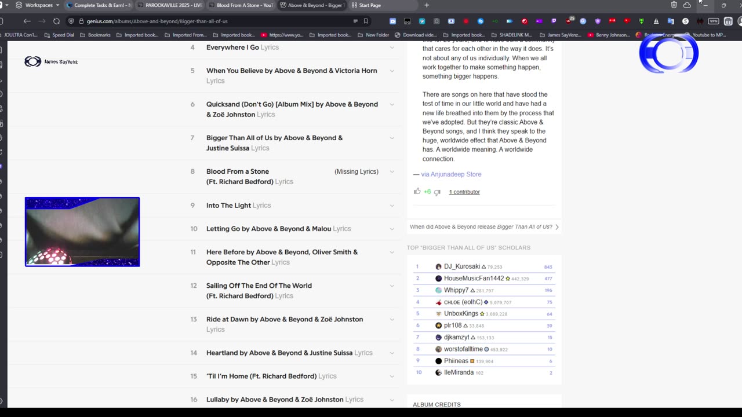Viewport: 742px width, 417px height.
Task: Switch to the PAROOKAVILLE 2025 LIVE tab
Action: click(169, 5)
